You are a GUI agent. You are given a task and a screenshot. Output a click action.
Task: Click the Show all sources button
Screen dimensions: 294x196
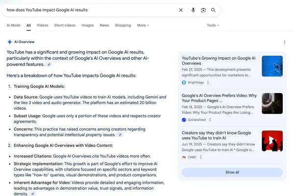click(x=232, y=172)
